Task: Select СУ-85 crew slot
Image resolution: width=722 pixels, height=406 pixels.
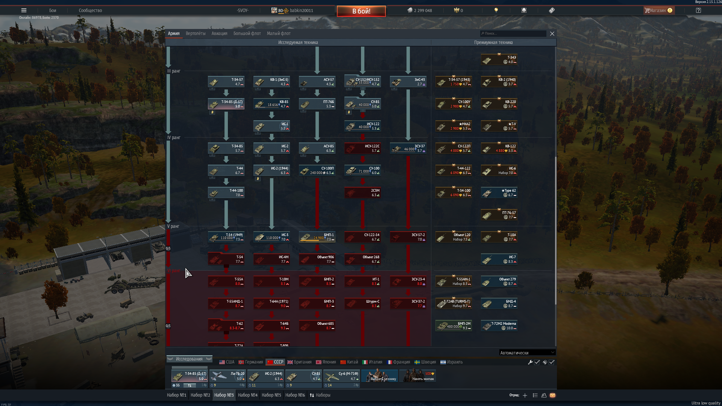Action: pos(303,376)
